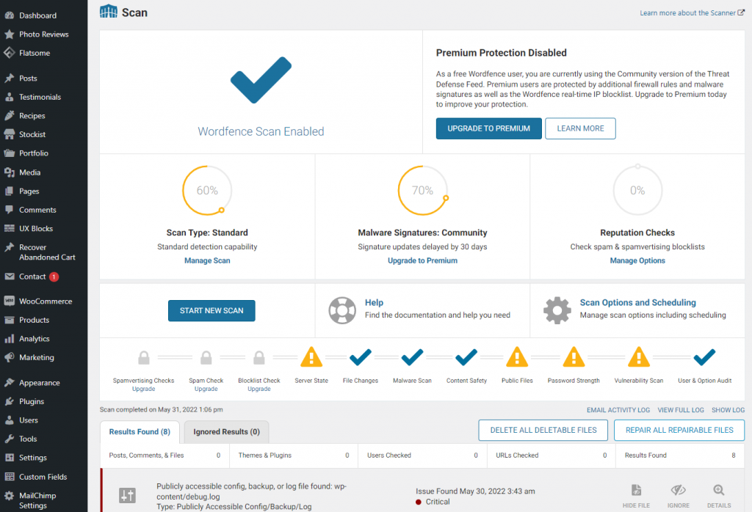752x512 pixels.
Task: Open the Products archive icon
Action: [x=9, y=320]
